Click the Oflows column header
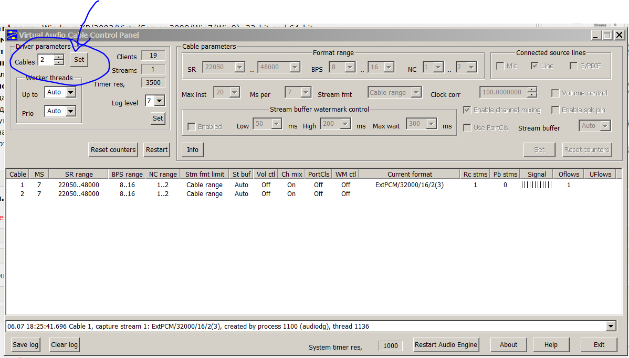 point(569,174)
